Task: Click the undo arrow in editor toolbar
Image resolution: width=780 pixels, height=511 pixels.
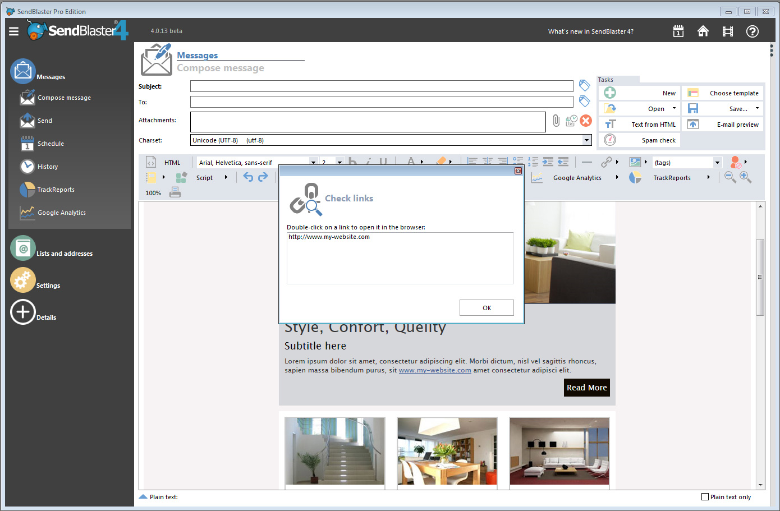Action: (x=248, y=177)
